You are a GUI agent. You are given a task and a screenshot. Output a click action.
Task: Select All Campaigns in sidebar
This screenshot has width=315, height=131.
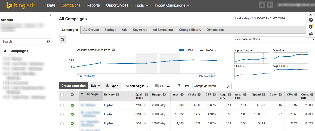pyautogui.click(x=16, y=51)
